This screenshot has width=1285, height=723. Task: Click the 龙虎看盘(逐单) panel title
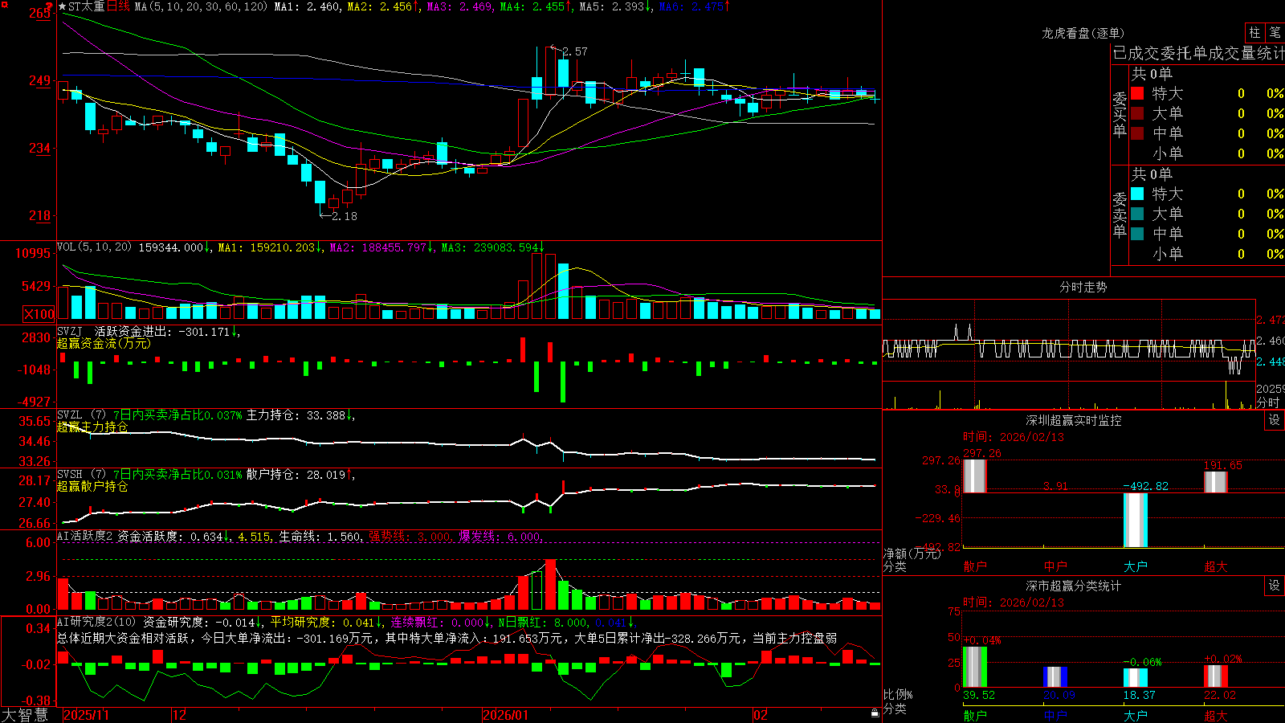tap(1083, 33)
